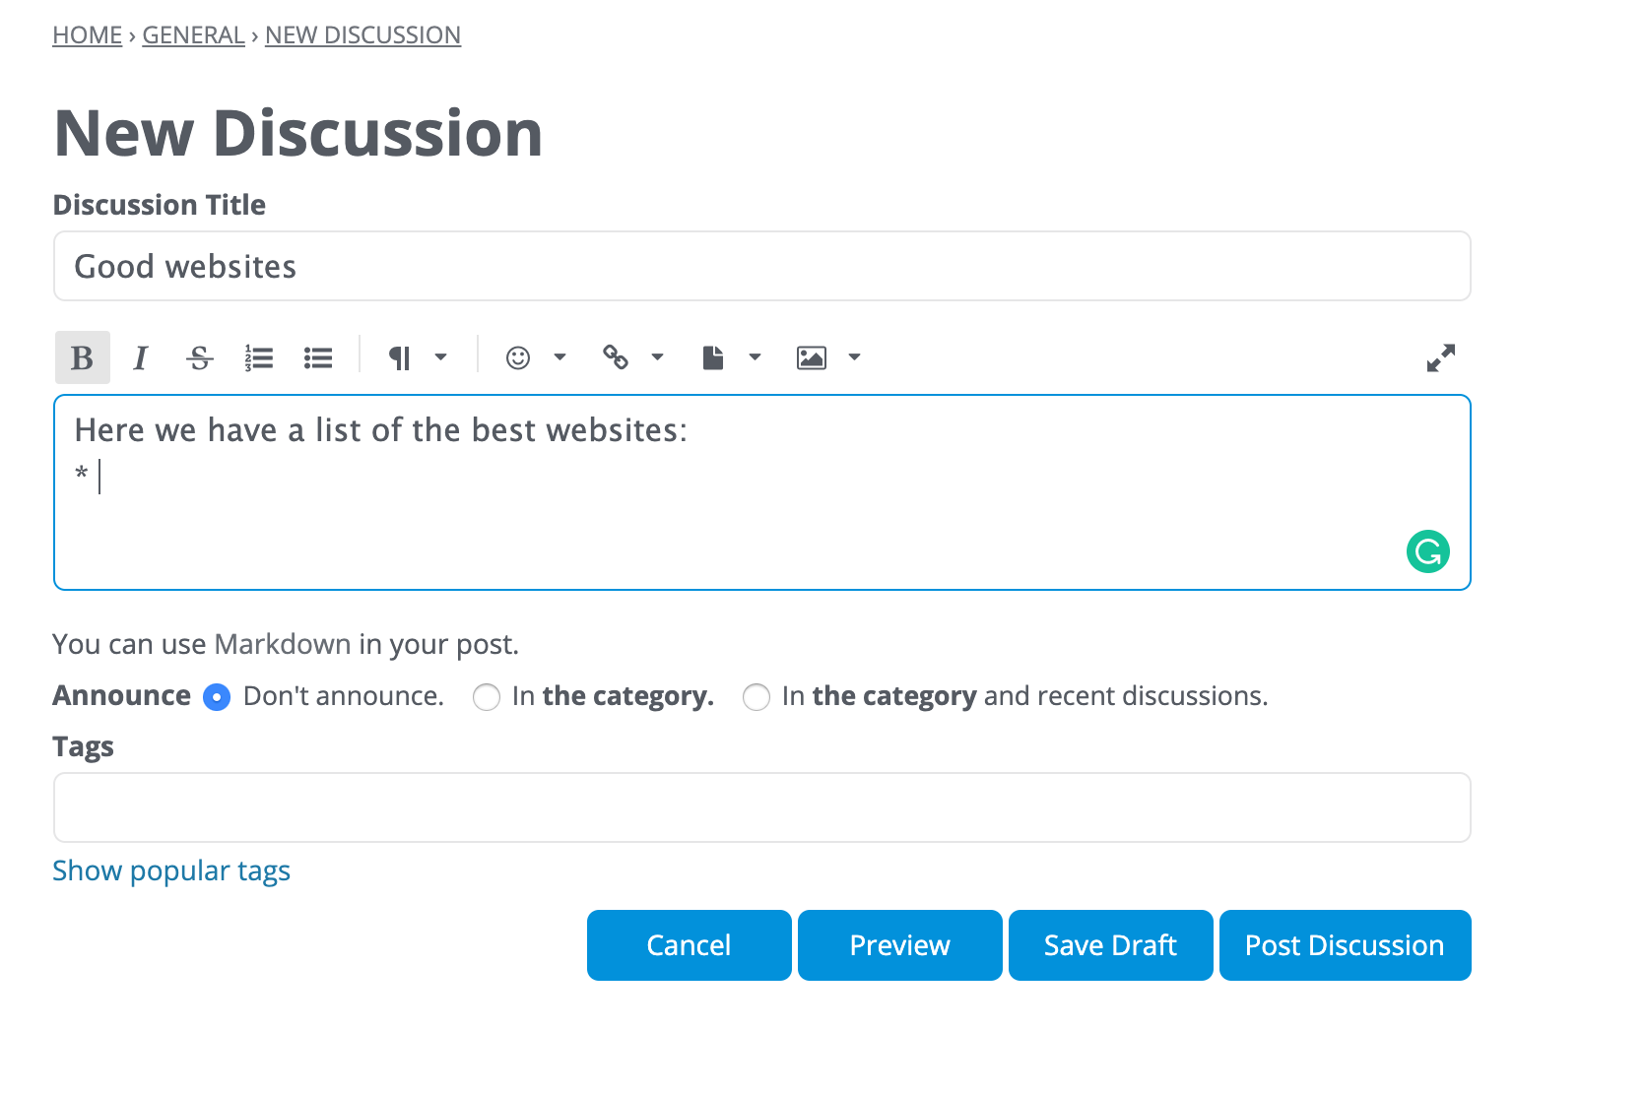Apply strikethrough formatting
This screenshot has height=1095, width=1645.
(x=199, y=357)
